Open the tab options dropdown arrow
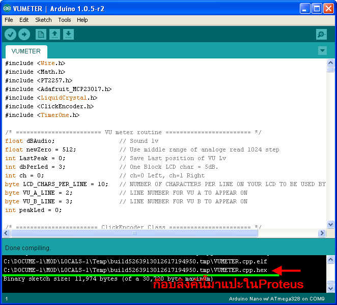This screenshot has width=337, height=305. tap(322, 51)
